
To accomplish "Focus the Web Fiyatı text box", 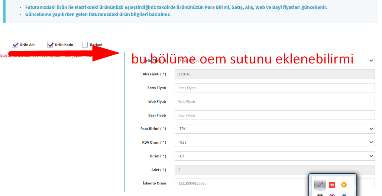I will 275,102.
